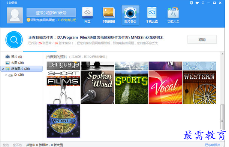The width and height of the screenshot is (229, 147).
Task: Select the D: (26) drive entry
Action: (19, 75)
